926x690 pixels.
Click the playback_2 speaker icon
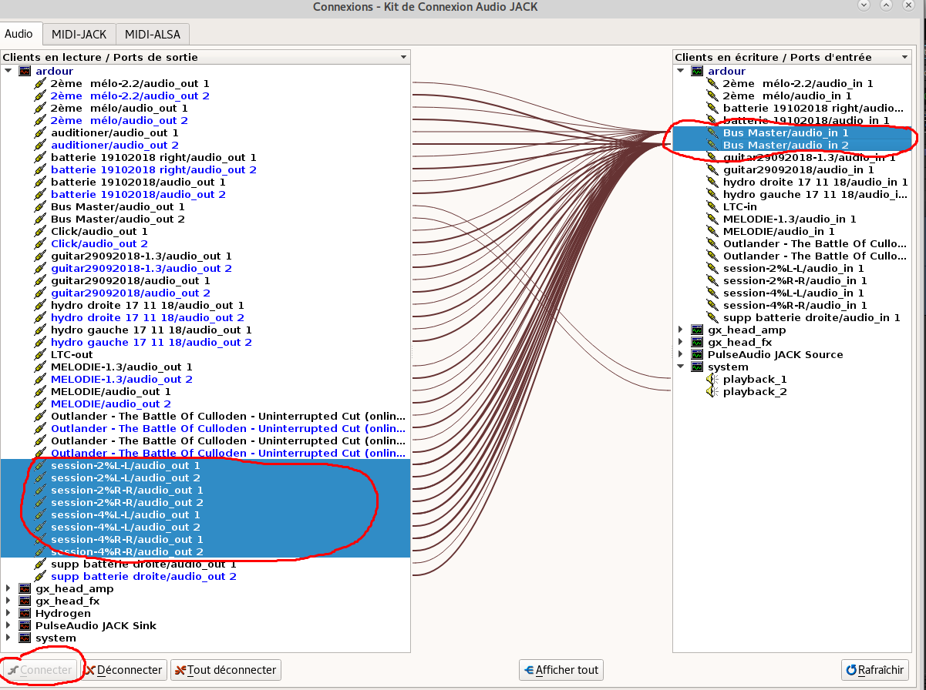tap(713, 391)
